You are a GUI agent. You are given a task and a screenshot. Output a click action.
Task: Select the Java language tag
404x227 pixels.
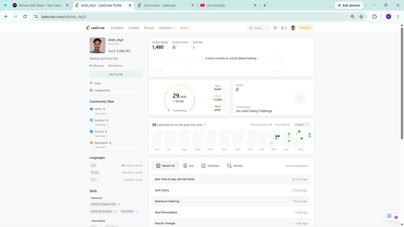pyautogui.click(x=93, y=165)
